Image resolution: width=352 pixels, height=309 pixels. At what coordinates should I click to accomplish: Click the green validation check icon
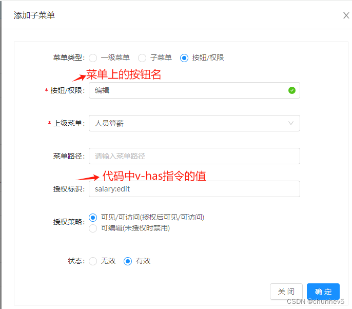click(x=291, y=90)
